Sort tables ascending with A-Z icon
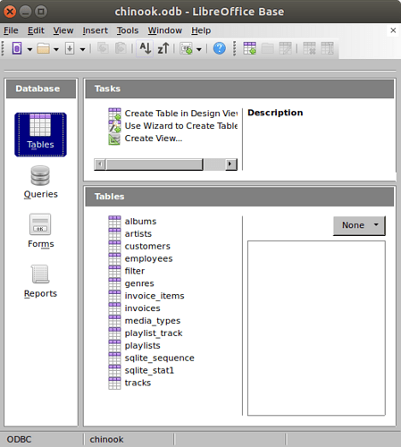This screenshot has width=401, height=447. pyautogui.click(x=145, y=48)
